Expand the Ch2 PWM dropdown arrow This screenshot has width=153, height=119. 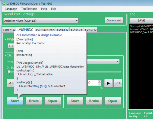click(x=118, y=62)
